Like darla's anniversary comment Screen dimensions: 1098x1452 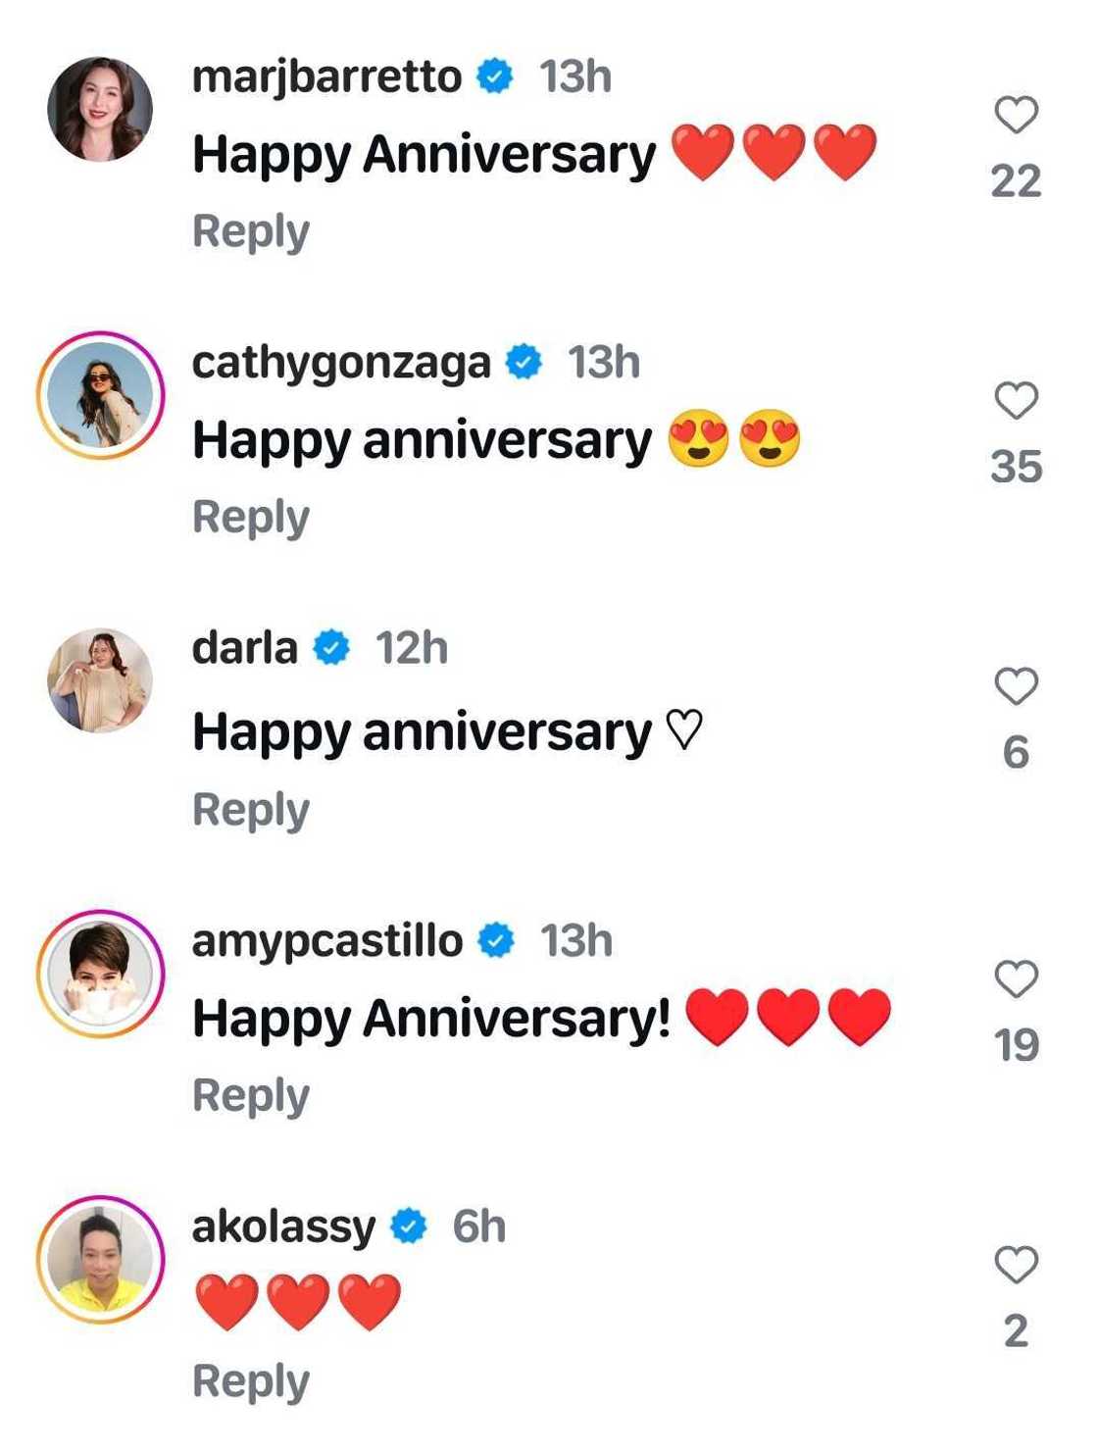coord(1016,686)
